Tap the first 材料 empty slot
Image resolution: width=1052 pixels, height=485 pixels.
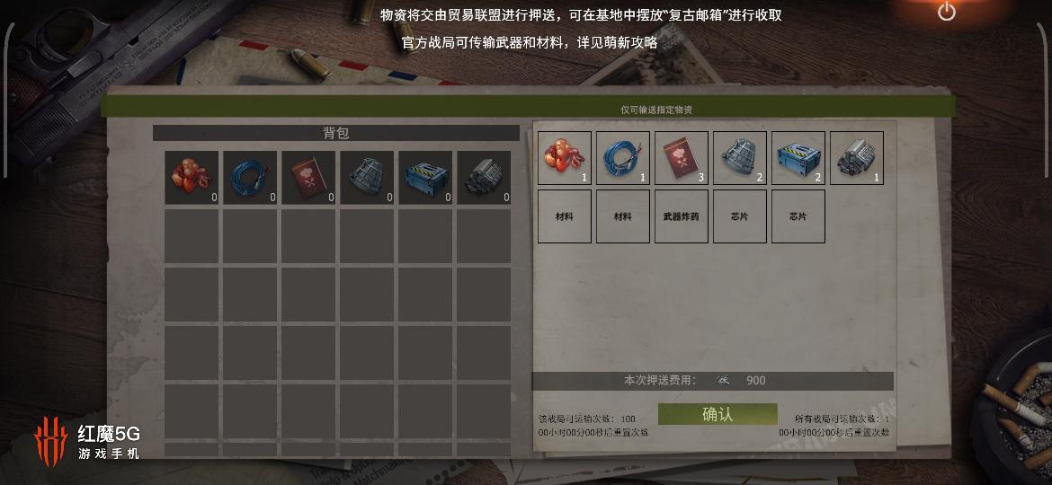tap(565, 216)
